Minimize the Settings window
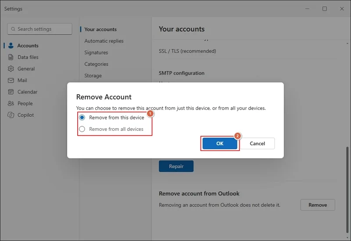Screen dimensions: 351x241 [x=308, y=9]
